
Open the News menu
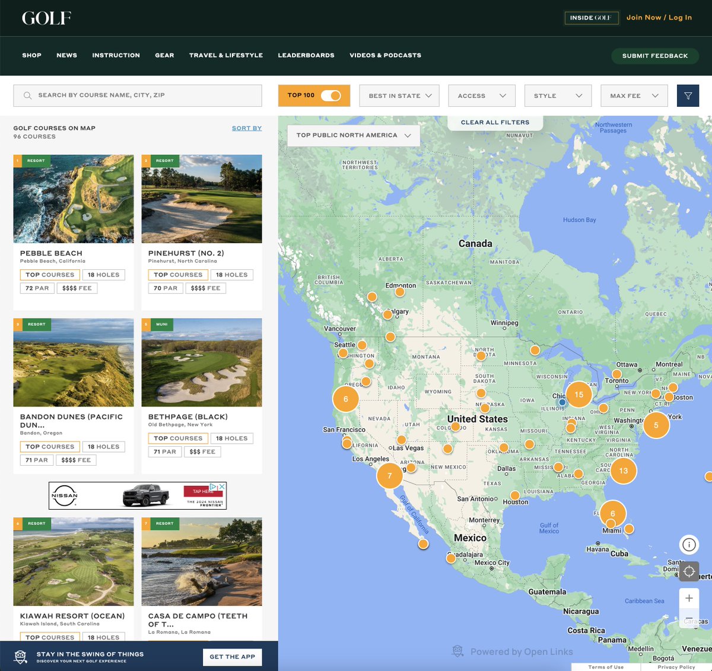click(x=67, y=55)
